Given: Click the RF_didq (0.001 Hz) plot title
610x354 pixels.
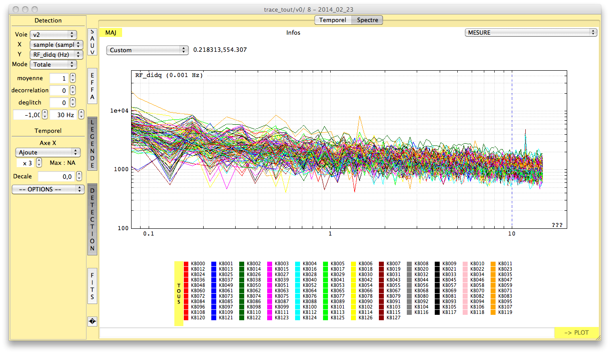Looking at the screenshot, I should coord(169,75).
